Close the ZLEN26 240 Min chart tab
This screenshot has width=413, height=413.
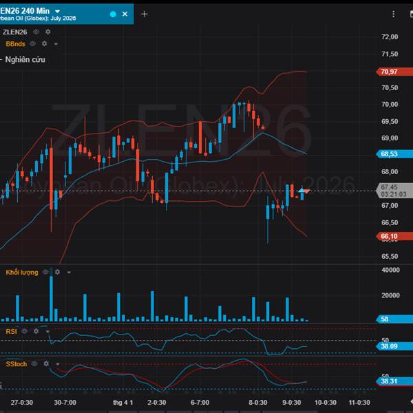pyautogui.click(x=125, y=14)
